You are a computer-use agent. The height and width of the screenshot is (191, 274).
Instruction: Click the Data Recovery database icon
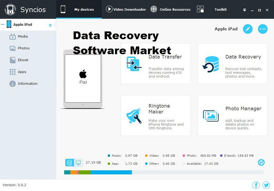point(211,64)
